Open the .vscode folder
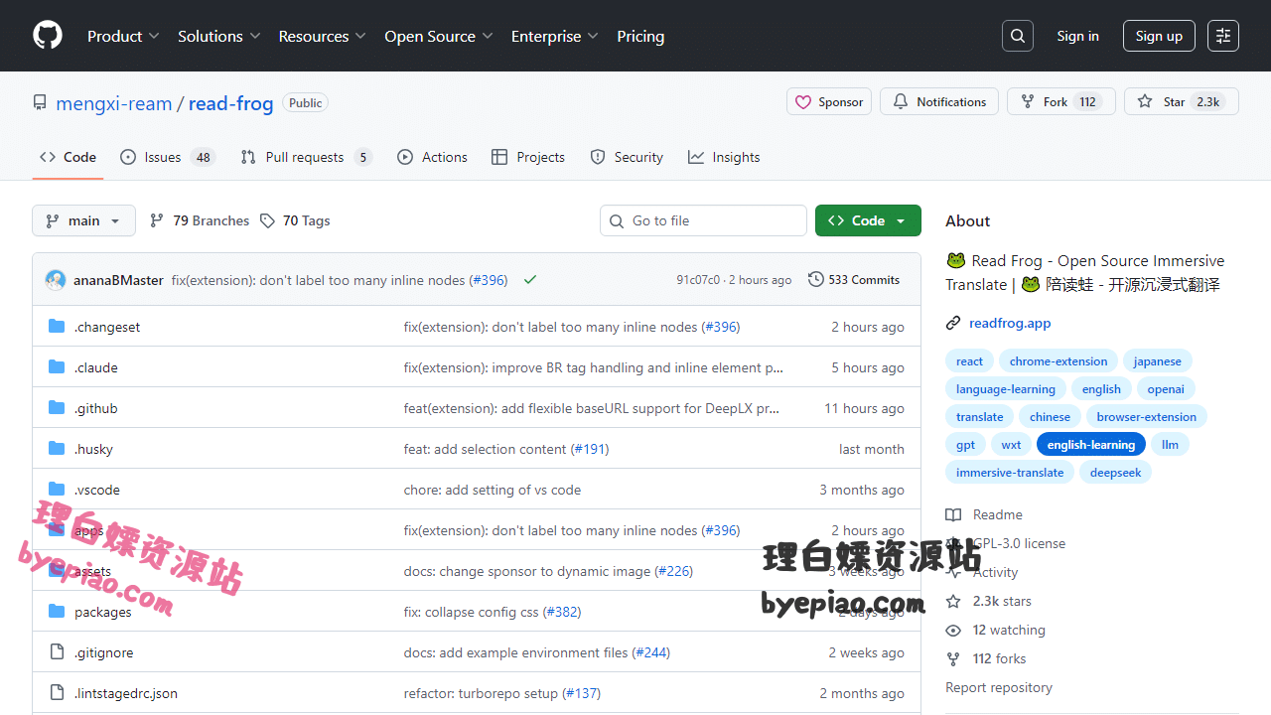The width and height of the screenshot is (1271, 715). point(97,490)
